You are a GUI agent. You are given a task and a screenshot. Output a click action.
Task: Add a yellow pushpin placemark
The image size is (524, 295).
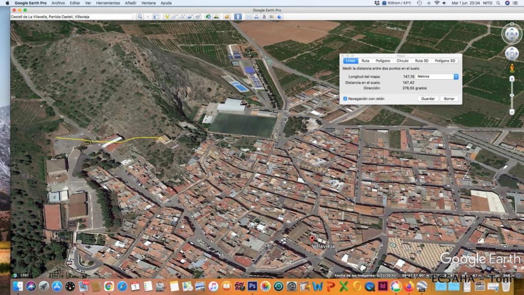coord(167,17)
